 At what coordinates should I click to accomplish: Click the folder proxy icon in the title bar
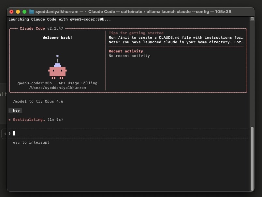coord(31,11)
